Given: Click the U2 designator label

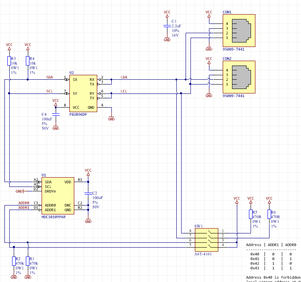Looking at the screenshot, I should pos(71,72).
